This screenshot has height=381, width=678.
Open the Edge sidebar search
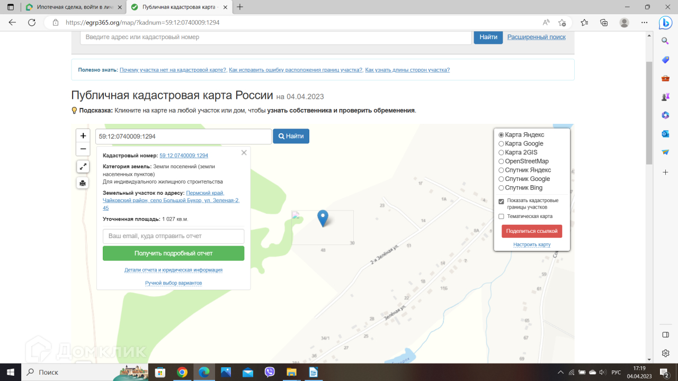[x=665, y=41]
